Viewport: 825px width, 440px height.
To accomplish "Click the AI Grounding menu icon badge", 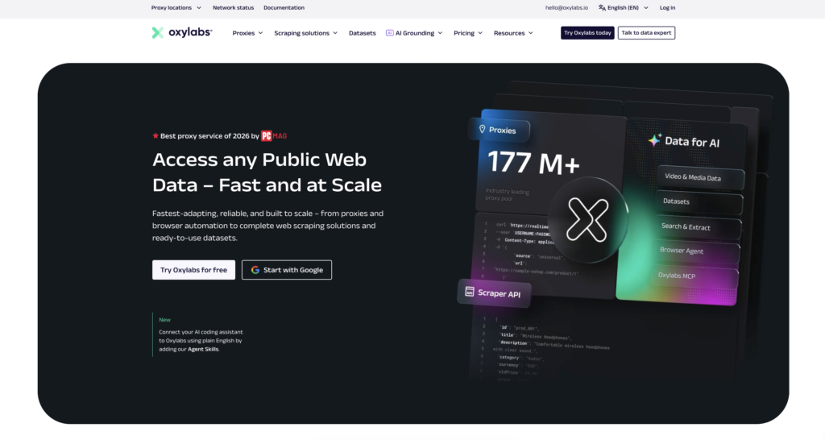I will (x=389, y=32).
